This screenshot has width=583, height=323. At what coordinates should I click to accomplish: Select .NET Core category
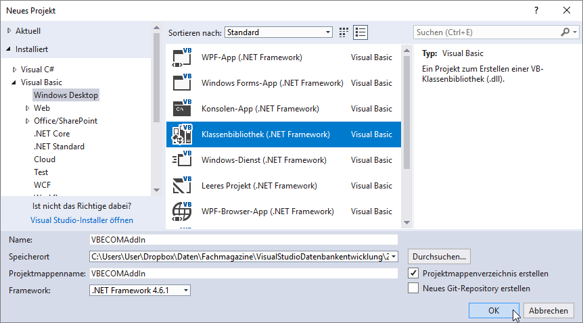[51, 133]
